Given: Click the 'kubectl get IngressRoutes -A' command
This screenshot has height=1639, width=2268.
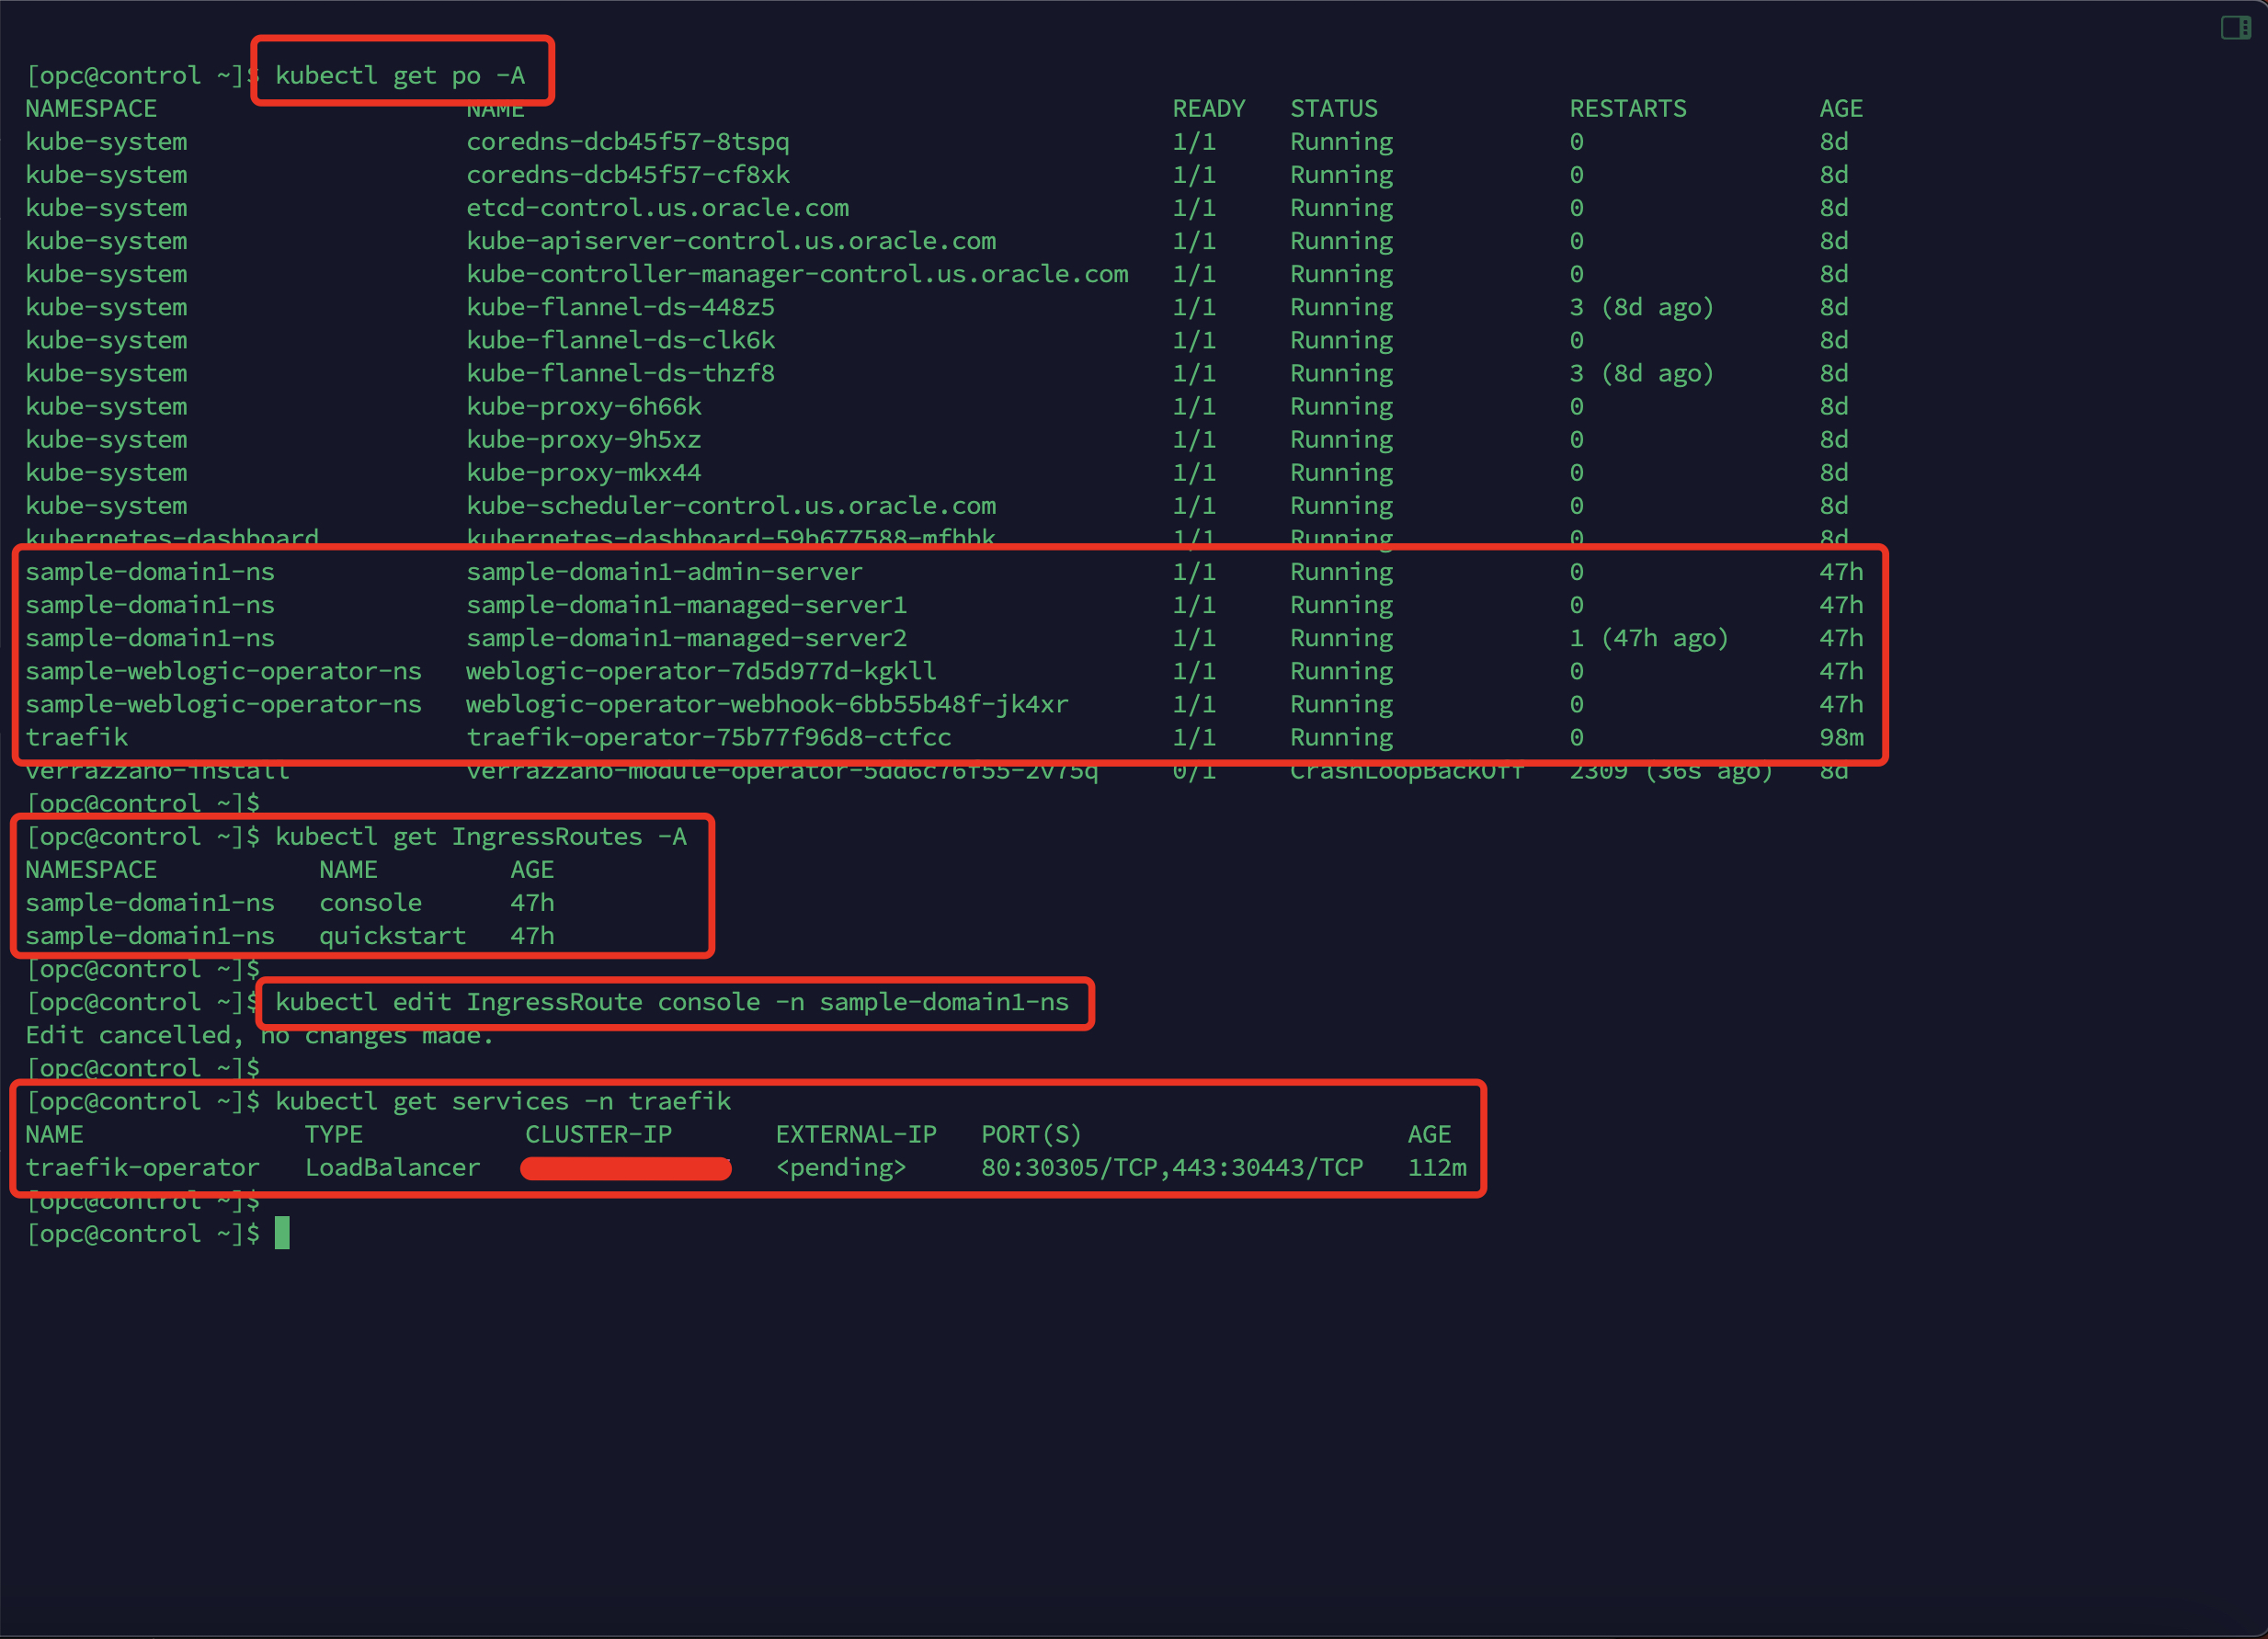Looking at the screenshot, I should click(481, 836).
